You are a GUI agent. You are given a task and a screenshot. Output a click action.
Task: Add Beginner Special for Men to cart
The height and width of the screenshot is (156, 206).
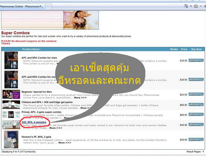[x=196, y=94]
